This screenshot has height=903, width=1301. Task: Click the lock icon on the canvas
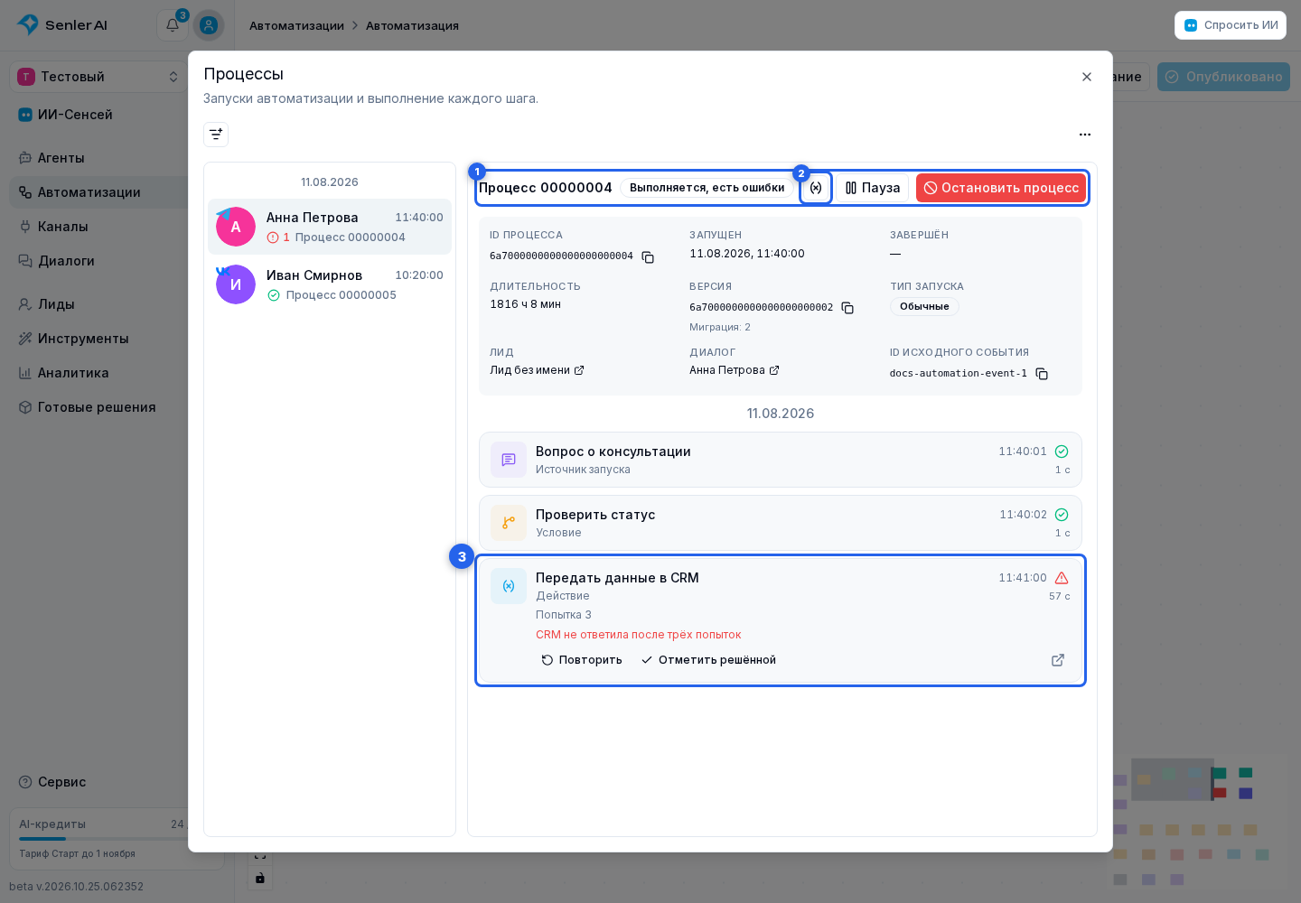pos(260,878)
